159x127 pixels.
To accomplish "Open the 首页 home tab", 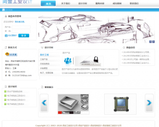I will pyautogui.click(x=48, y=3).
